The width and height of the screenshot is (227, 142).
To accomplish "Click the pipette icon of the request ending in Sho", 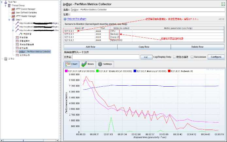I will coord(17,30).
